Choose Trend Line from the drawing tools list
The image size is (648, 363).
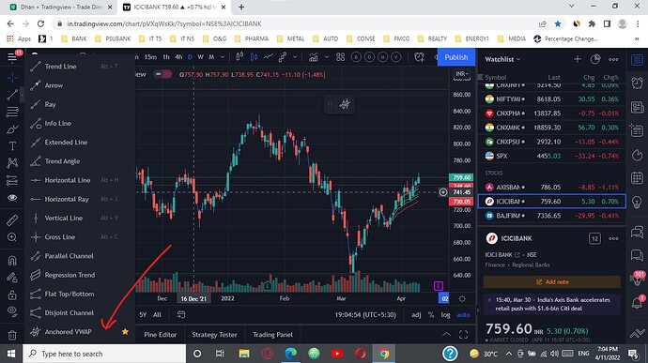pyautogui.click(x=60, y=66)
